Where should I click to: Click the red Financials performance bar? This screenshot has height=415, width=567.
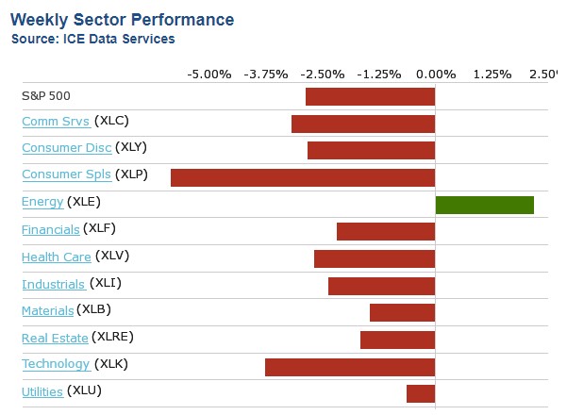[385, 231]
